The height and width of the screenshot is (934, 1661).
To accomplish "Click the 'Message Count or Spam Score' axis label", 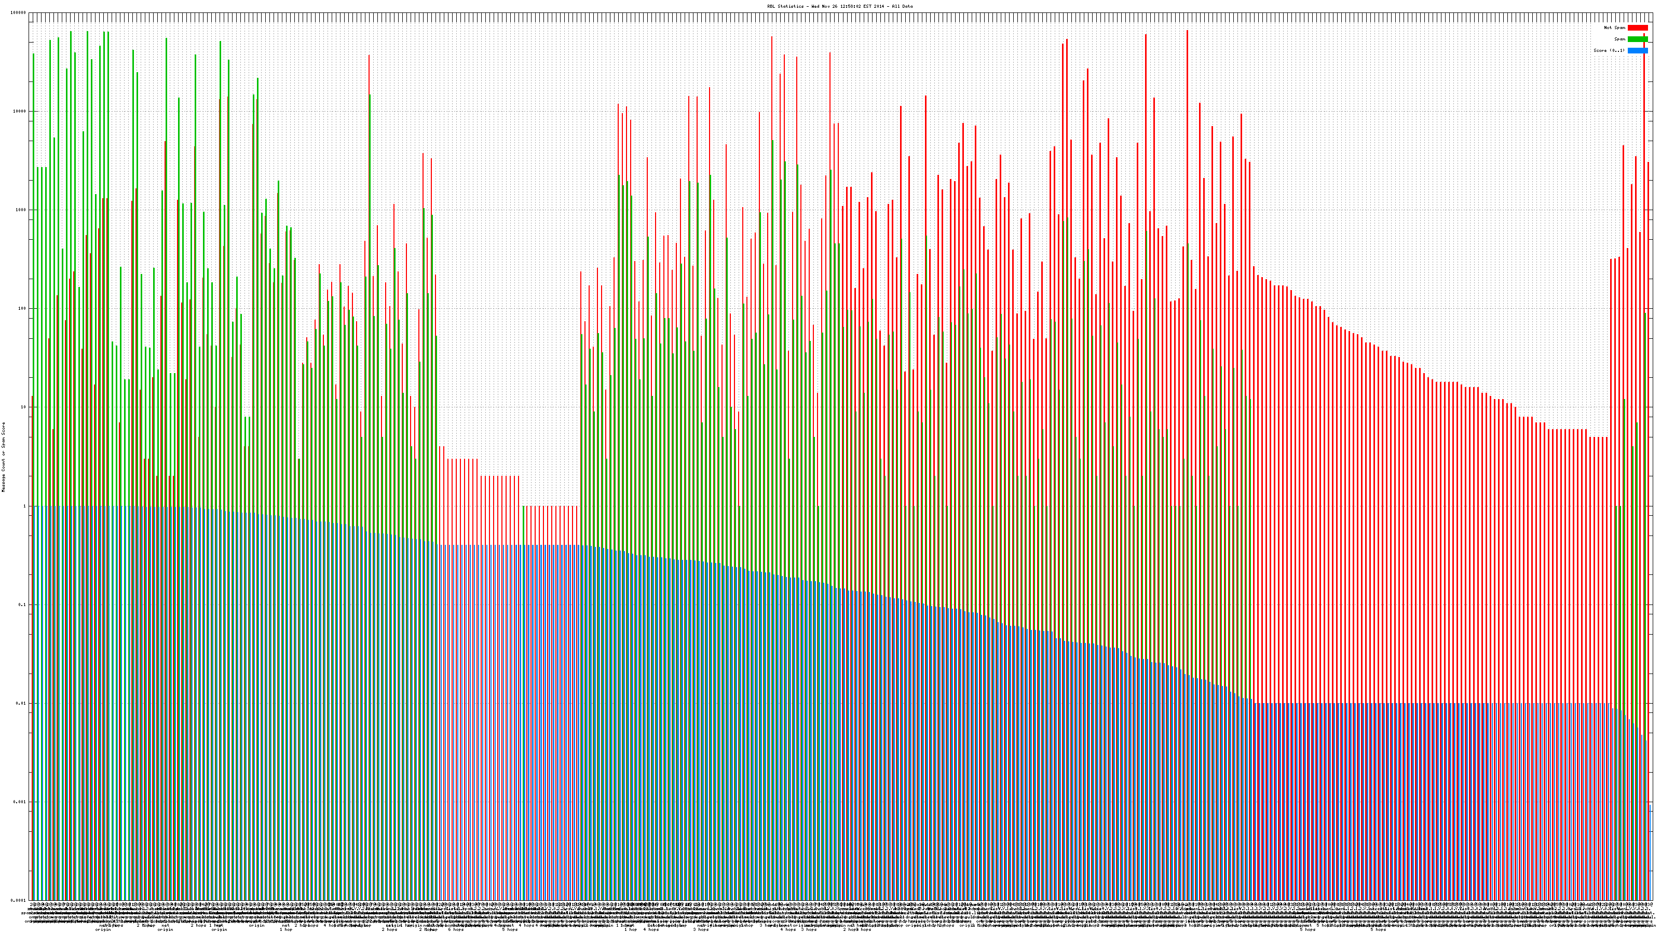I will pos(3,457).
